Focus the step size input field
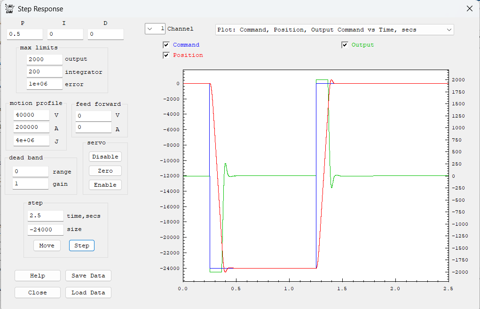 (x=45, y=230)
